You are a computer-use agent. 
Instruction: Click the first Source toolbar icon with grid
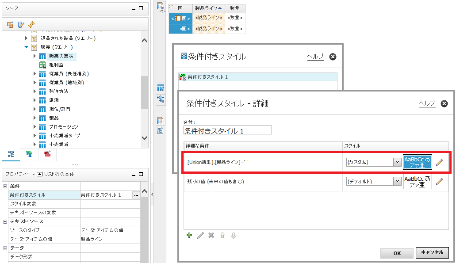(x=10, y=25)
